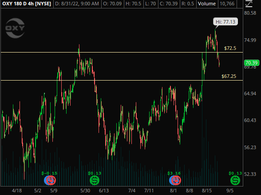Click the R: 0.5 range value

pos(188,4)
